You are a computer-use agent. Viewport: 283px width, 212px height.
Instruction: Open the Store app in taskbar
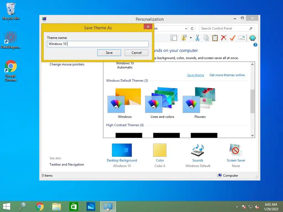click(x=74, y=206)
